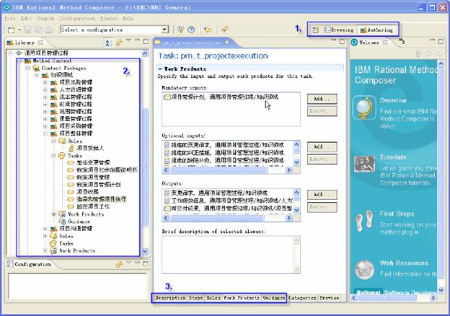This screenshot has width=450, height=316.
Task: Click the Print toolbar icon
Action: coord(49,30)
